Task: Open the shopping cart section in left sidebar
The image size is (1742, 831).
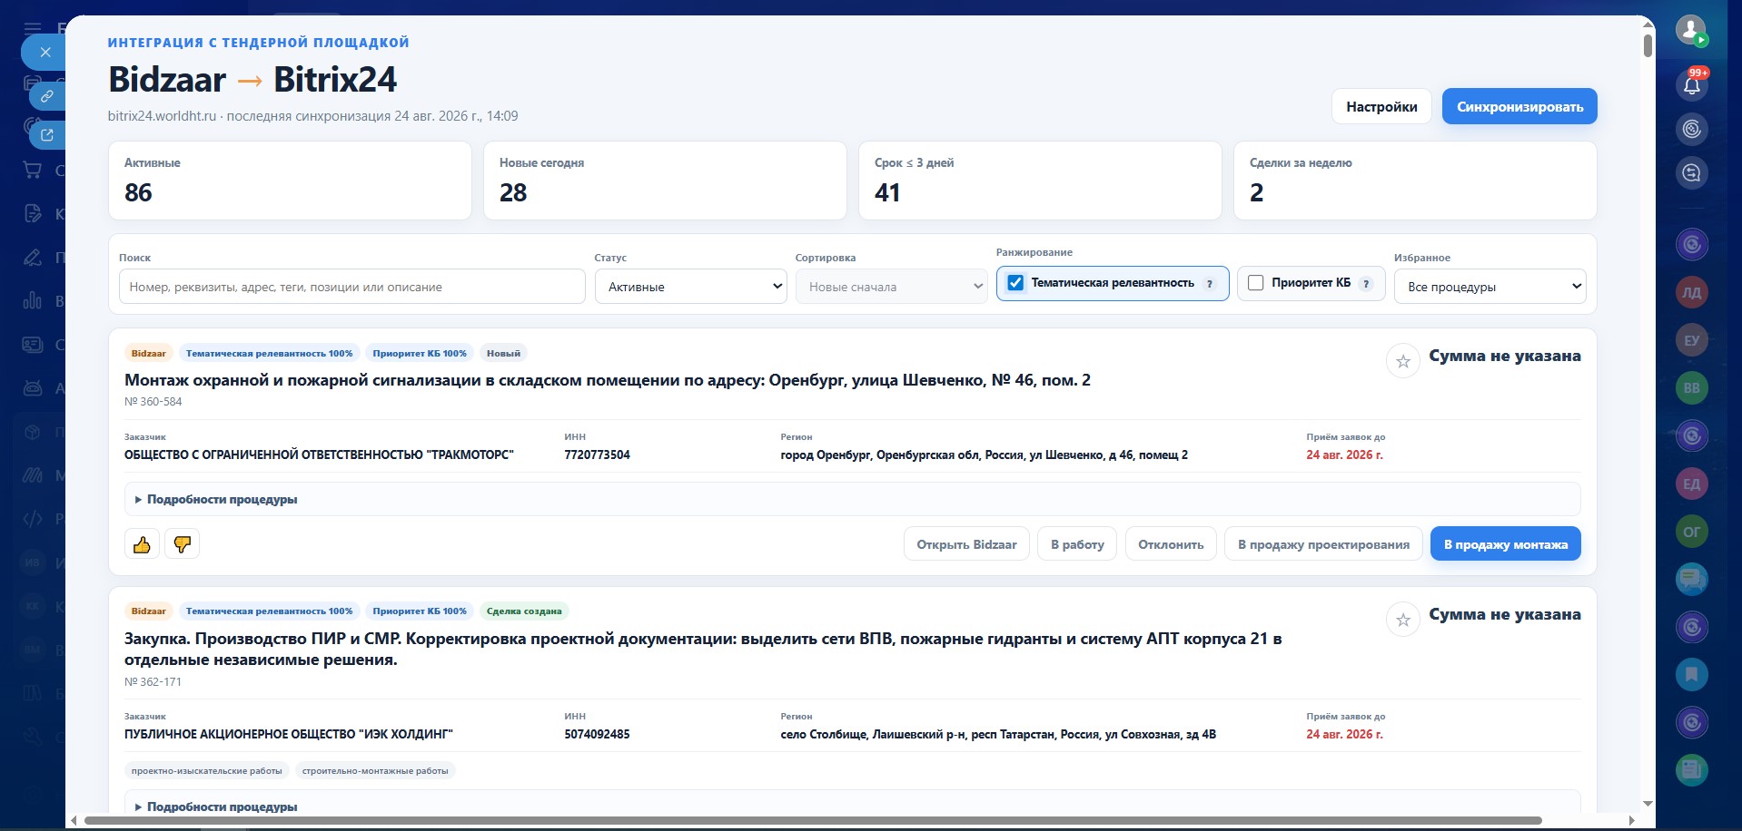Action: tap(33, 170)
